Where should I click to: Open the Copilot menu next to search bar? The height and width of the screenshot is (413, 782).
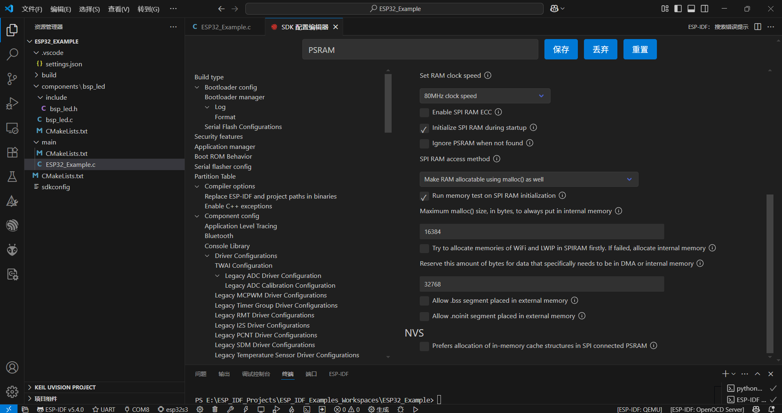point(557,9)
